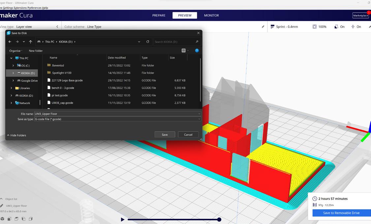Open the MONITOR stage tab
The height and width of the screenshot is (224, 371).
tap(211, 15)
